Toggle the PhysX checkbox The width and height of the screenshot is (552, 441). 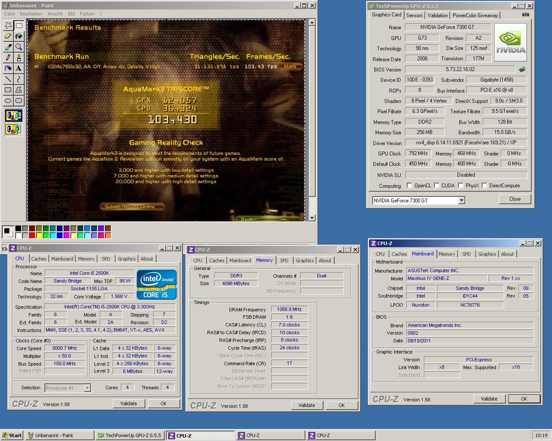tap(461, 186)
